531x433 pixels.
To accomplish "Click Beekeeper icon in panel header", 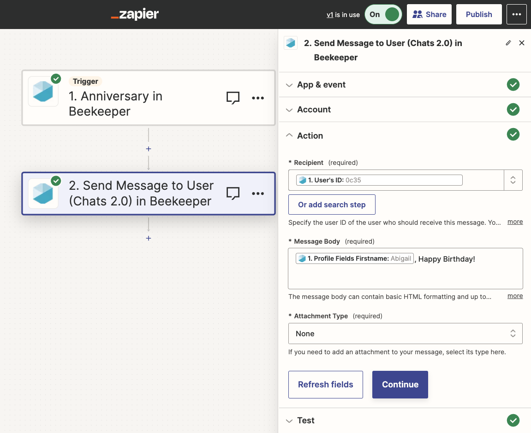I will 291,43.
